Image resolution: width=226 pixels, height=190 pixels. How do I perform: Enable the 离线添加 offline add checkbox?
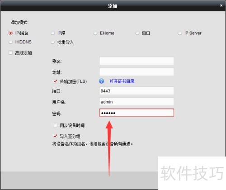[x=10, y=52]
